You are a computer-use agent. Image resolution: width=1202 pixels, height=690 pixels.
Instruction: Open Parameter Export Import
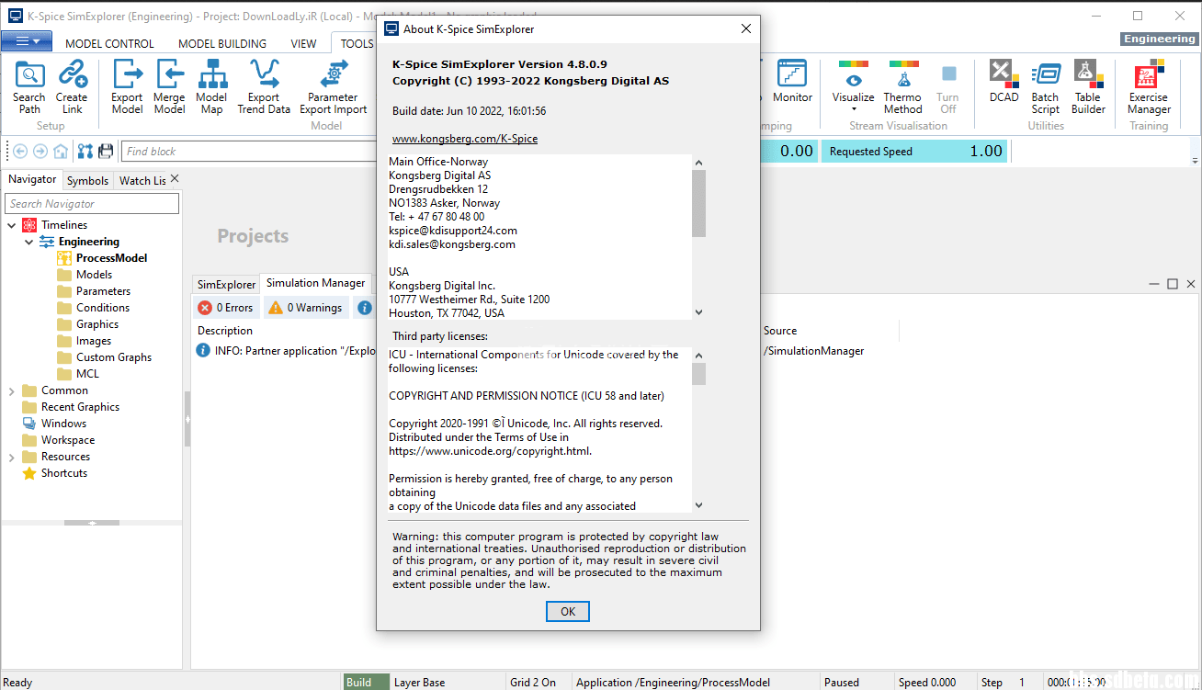click(333, 86)
